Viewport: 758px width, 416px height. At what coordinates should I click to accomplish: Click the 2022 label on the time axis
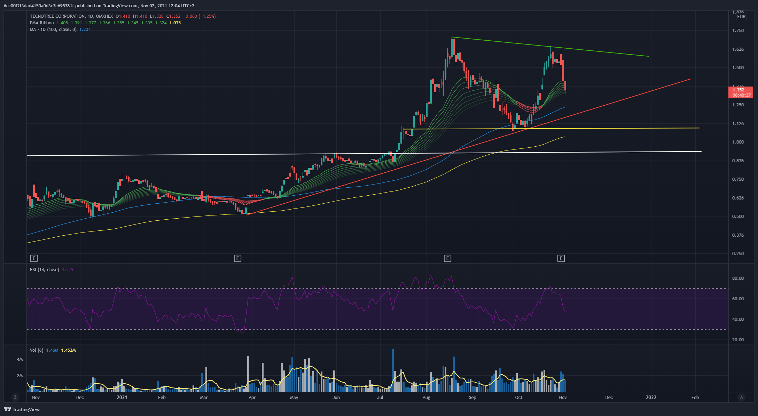pos(651,398)
